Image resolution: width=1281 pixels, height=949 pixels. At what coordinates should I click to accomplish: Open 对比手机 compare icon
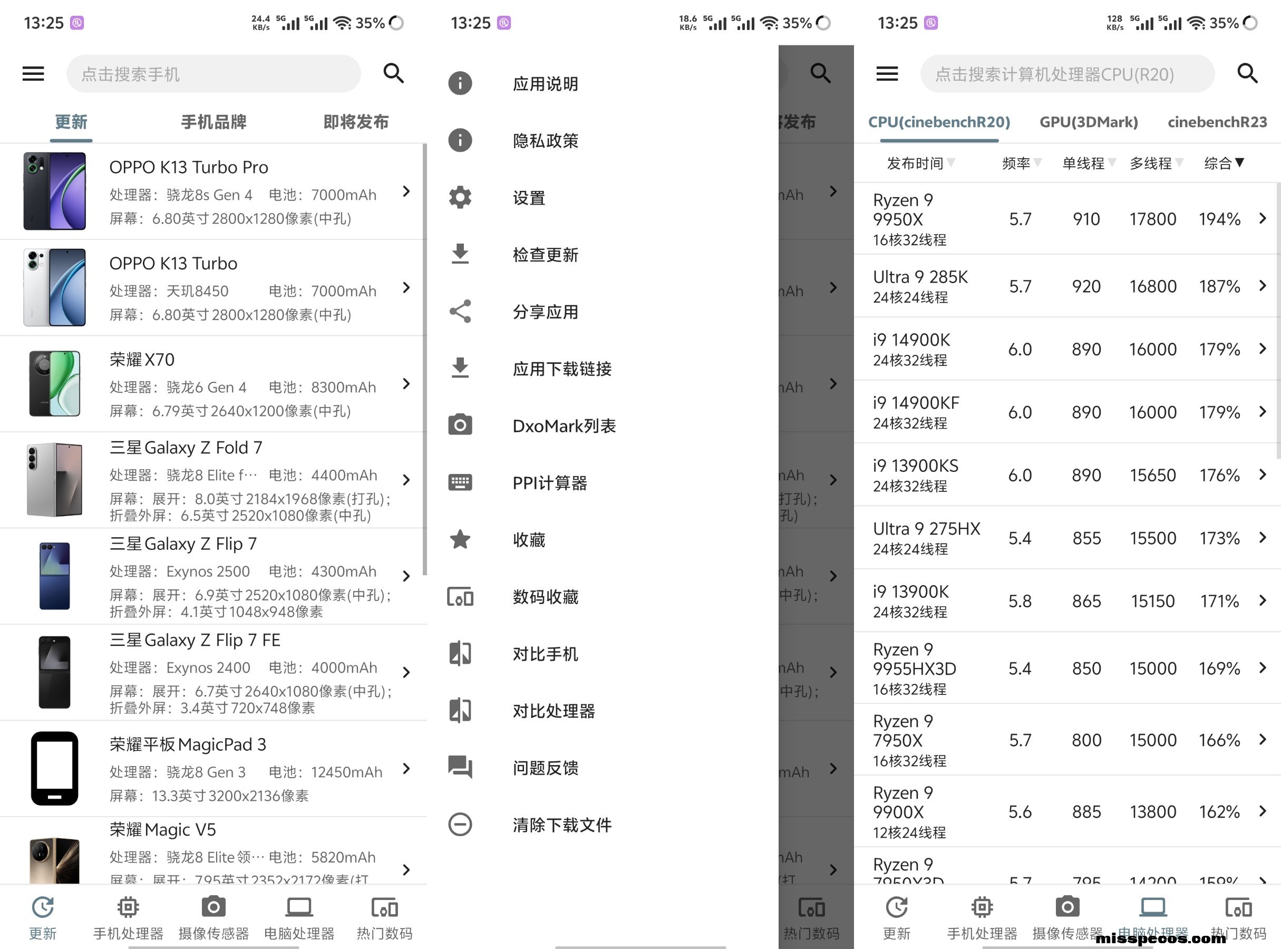click(x=460, y=654)
